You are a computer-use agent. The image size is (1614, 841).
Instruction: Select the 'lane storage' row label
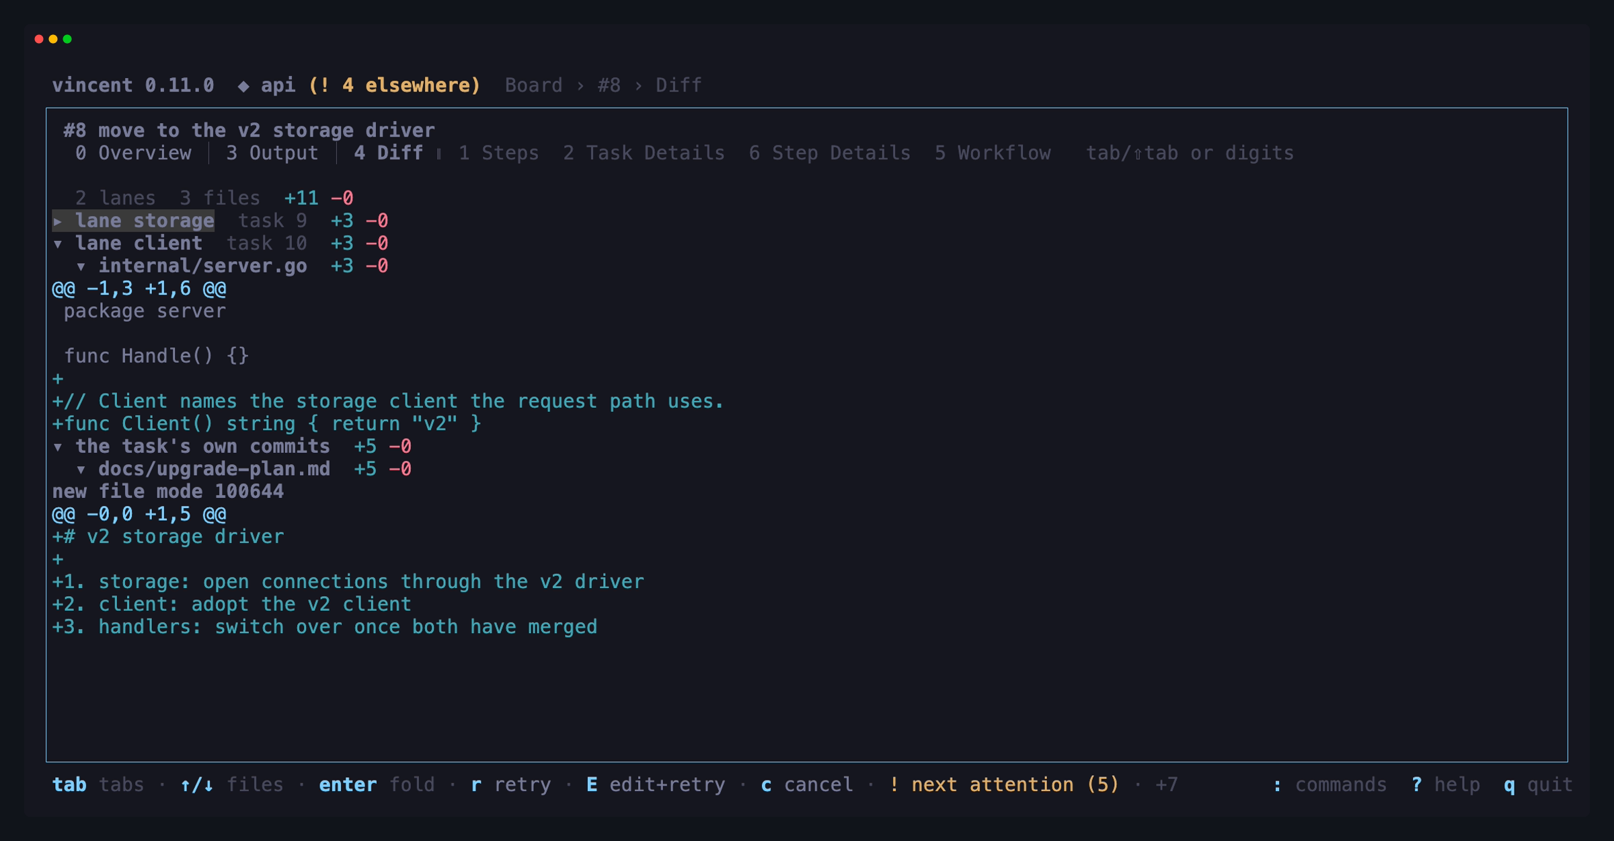pos(145,221)
